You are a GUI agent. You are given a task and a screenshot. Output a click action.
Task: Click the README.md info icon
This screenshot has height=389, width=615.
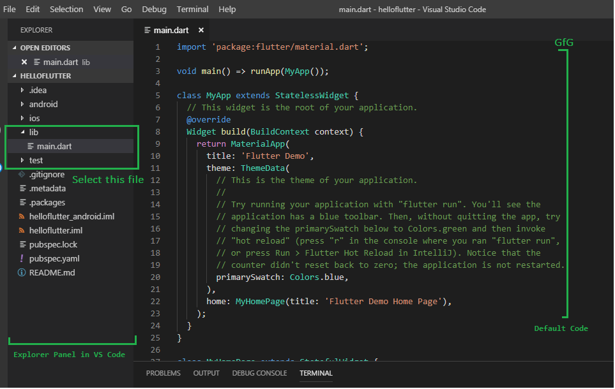coord(22,272)
